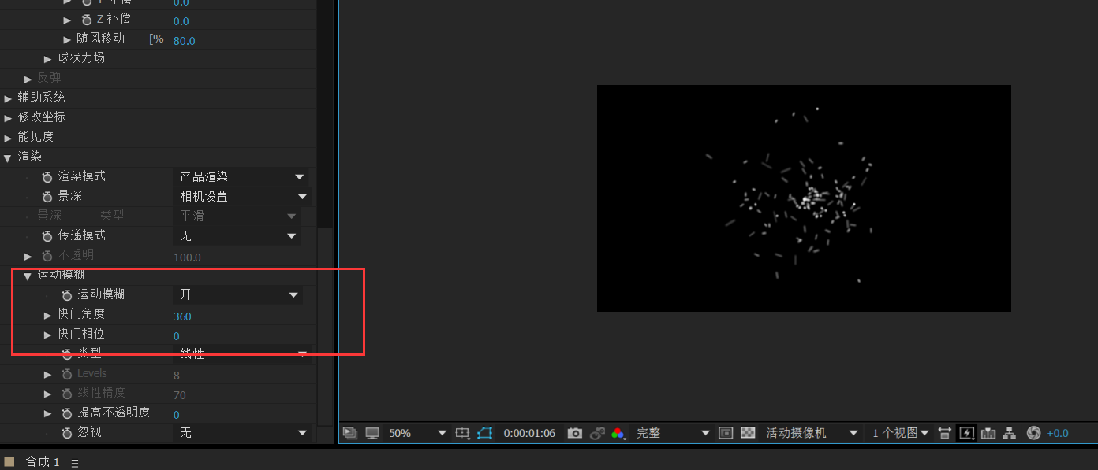Open the show channel RGB color icon
This screenshot has height=470, width=1098.
[618, 433]
